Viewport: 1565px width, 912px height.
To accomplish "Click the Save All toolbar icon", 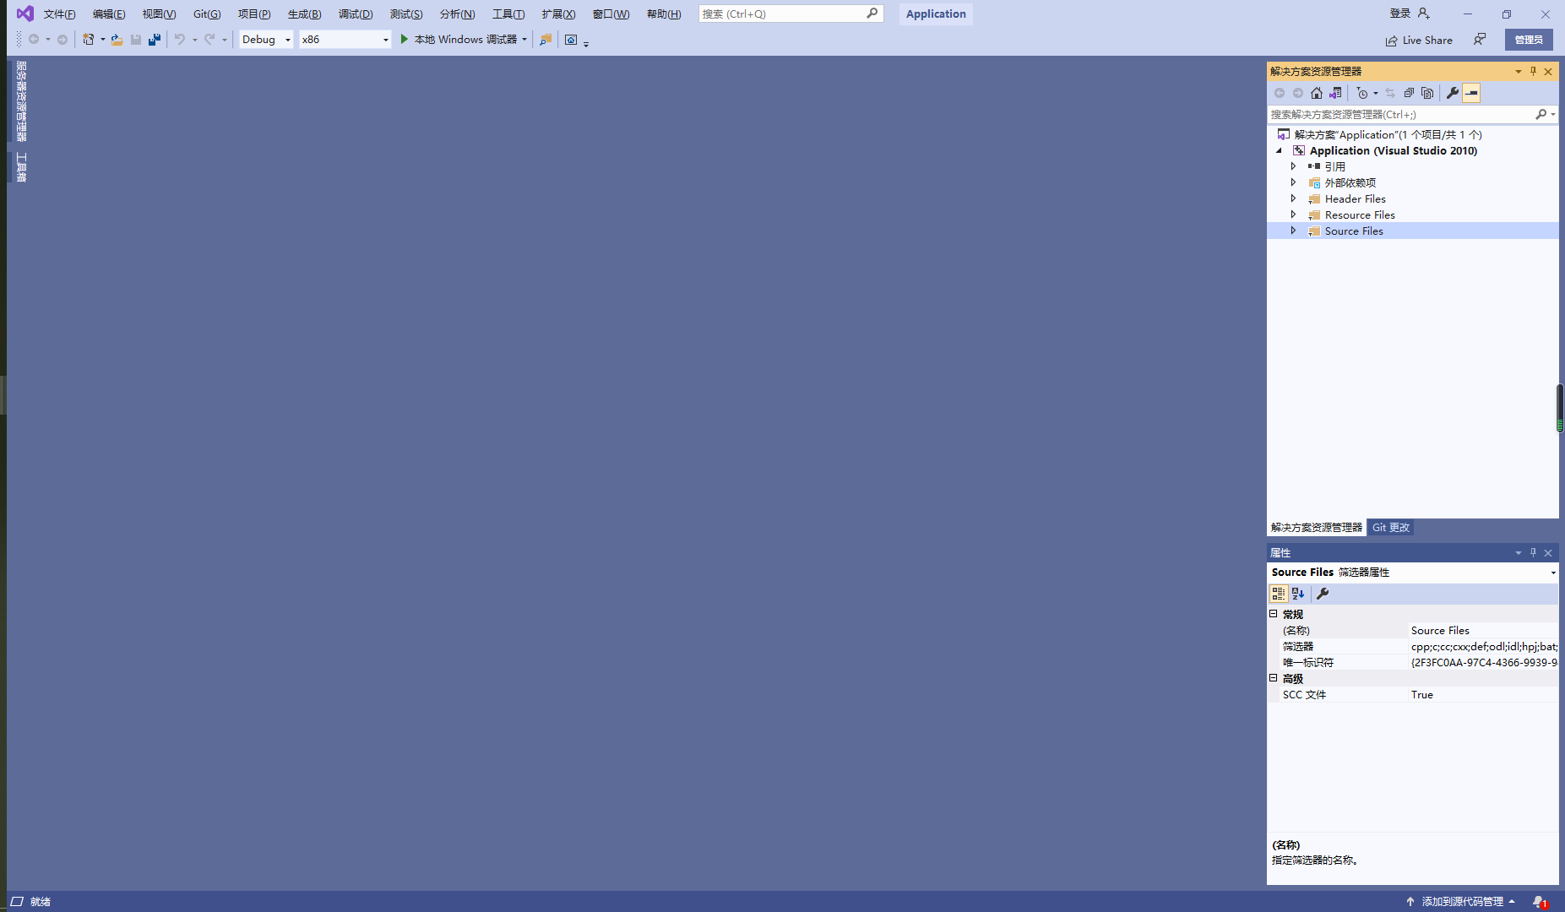I will pyautogui.click(x=155, y=40).
